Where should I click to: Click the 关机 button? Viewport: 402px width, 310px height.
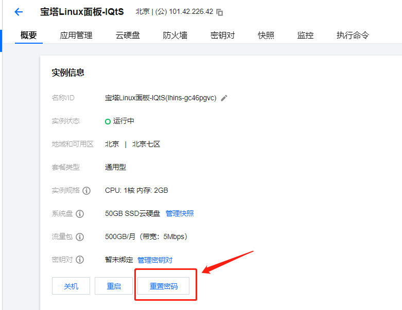click(71, 286)
